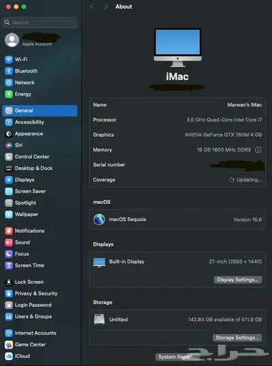272x366 pixels.
Task: Select the General gear icon
Action: tap(9, 111)
